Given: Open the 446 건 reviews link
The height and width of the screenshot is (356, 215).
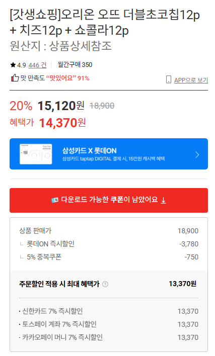Looking at the screenshot, I should pos(37,65).
